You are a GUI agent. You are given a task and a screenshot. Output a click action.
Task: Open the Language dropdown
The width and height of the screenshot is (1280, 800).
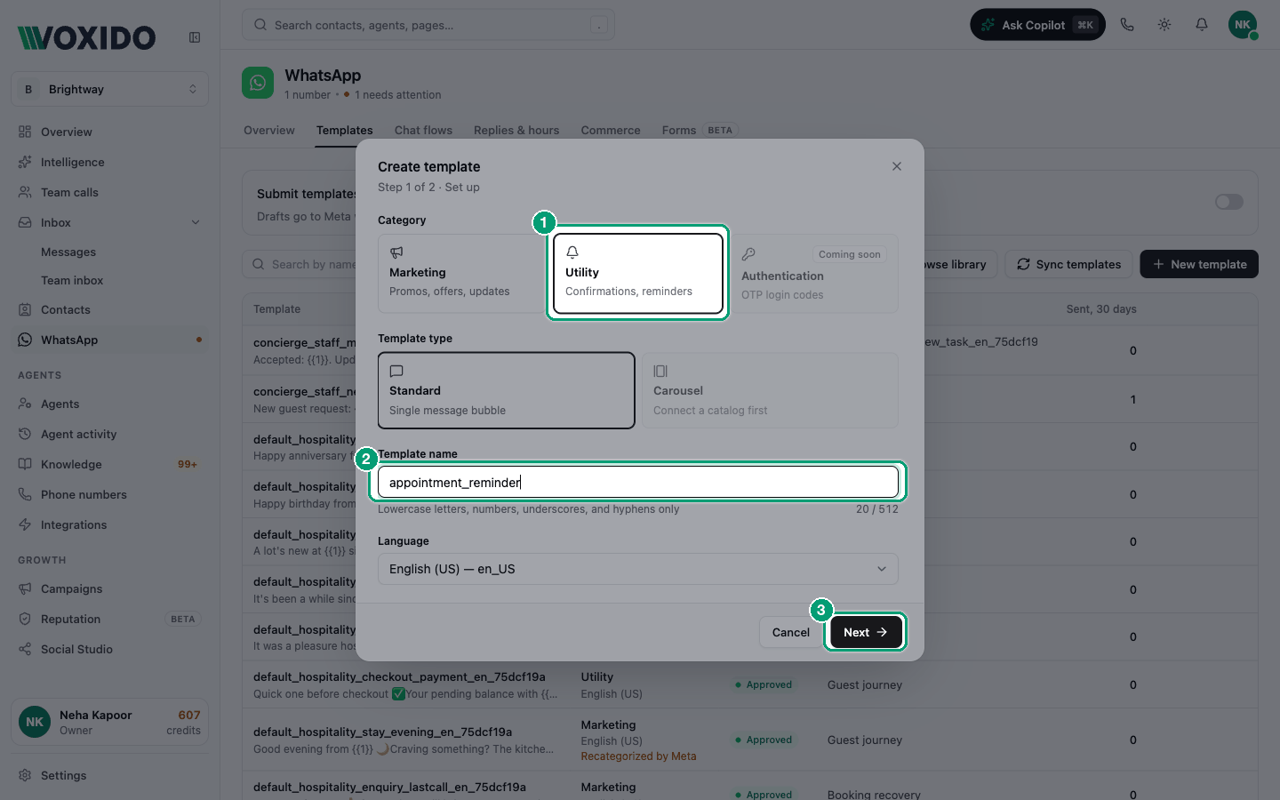pos(638,569)
